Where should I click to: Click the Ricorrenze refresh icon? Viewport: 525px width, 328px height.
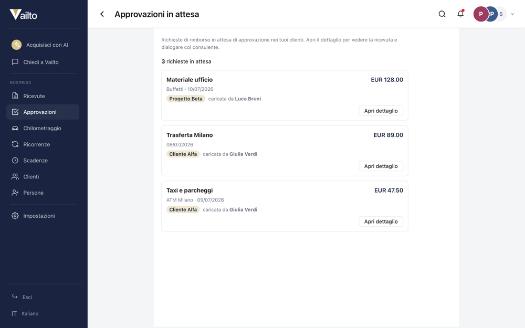click(15, 144)
